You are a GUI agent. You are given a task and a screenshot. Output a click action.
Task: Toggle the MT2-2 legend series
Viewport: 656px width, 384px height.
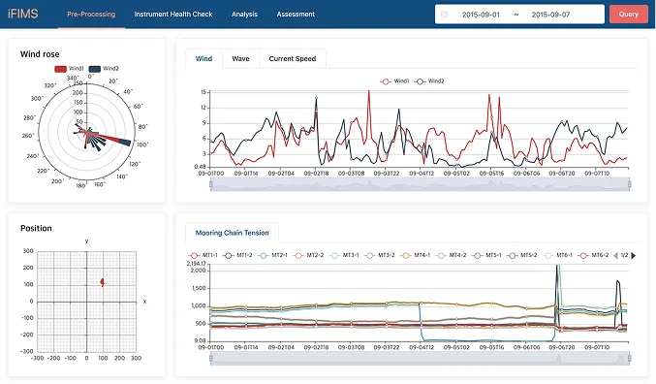click(x=308, y=255)
